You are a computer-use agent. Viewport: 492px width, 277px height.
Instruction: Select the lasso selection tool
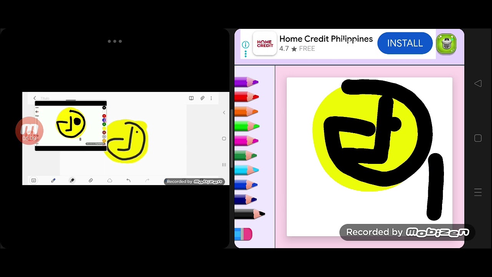110,180
